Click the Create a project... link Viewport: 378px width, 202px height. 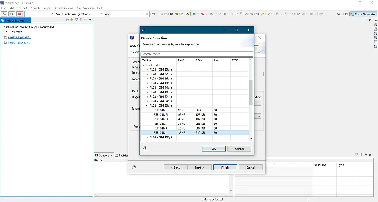coord(20,37)
